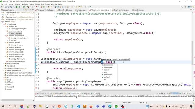The image size is (195, 109).
Task: Click the green Run button in the toolbar
Action: [24, 7]
